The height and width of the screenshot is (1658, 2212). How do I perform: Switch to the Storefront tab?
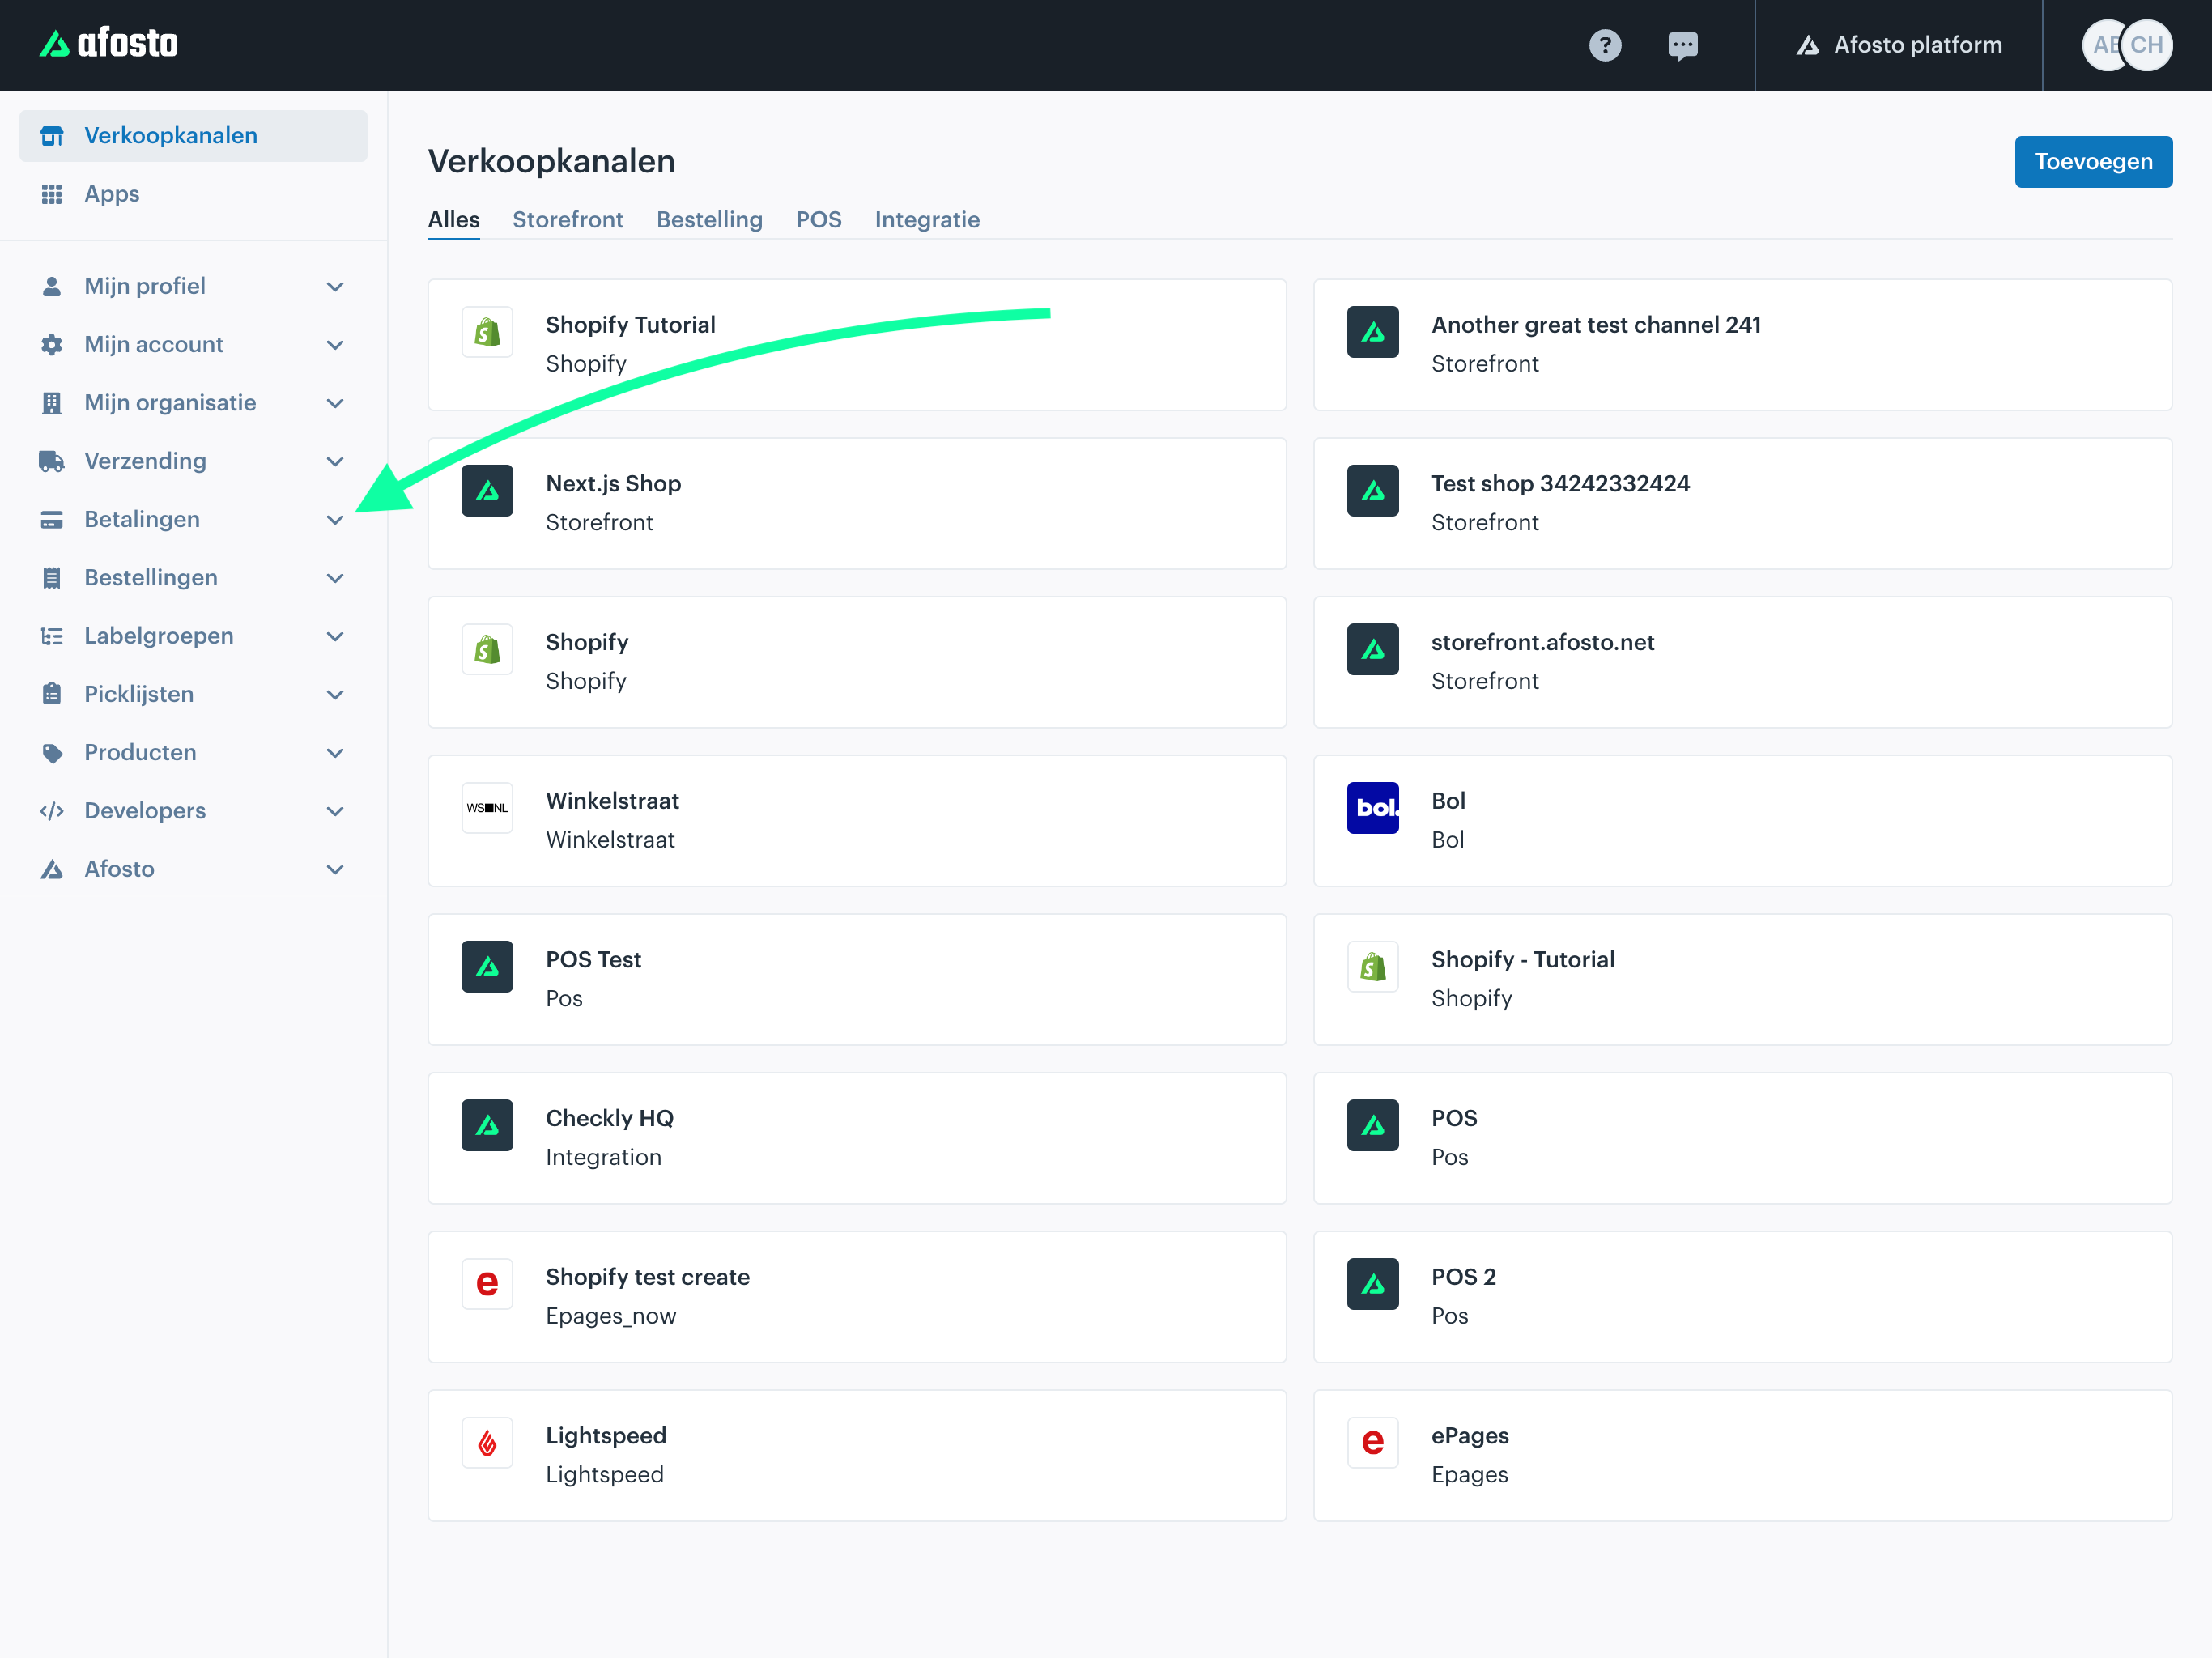[x=568, y=220]
